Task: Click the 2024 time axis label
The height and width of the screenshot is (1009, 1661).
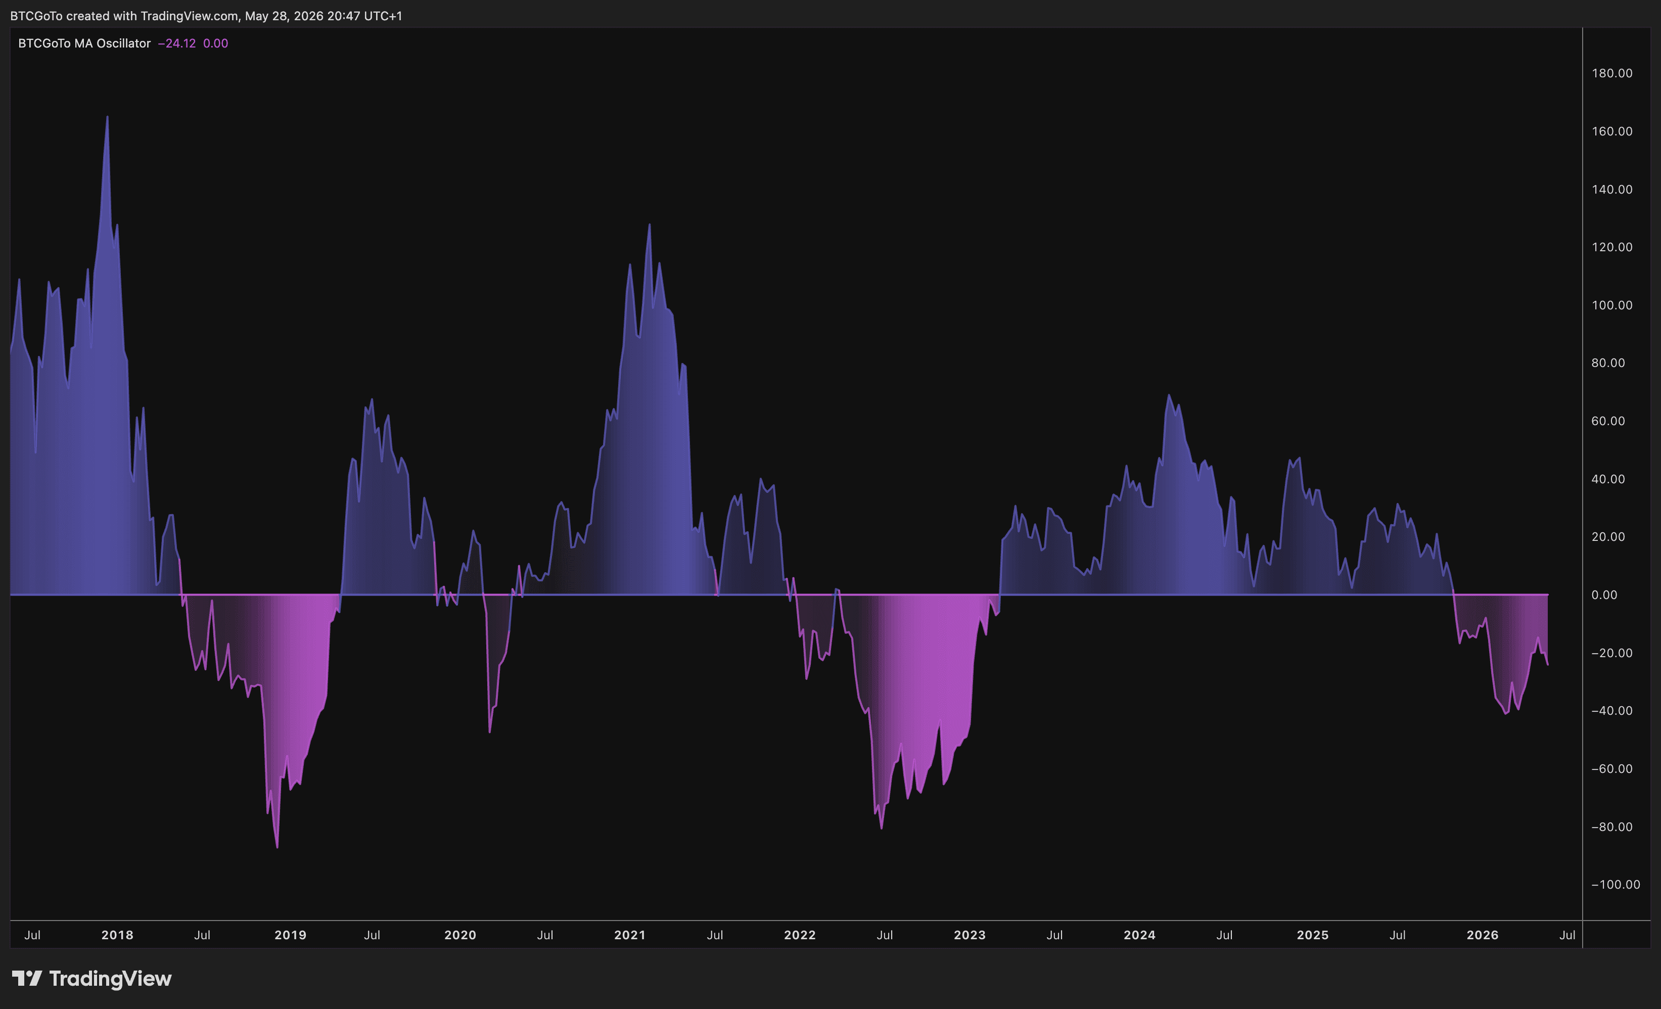Action: click(1140, 935)
